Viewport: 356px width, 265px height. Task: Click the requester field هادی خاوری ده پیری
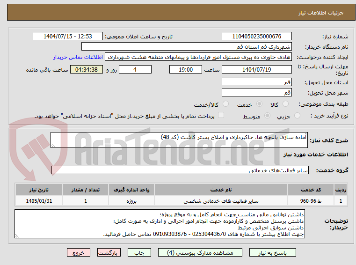(198, 57)
